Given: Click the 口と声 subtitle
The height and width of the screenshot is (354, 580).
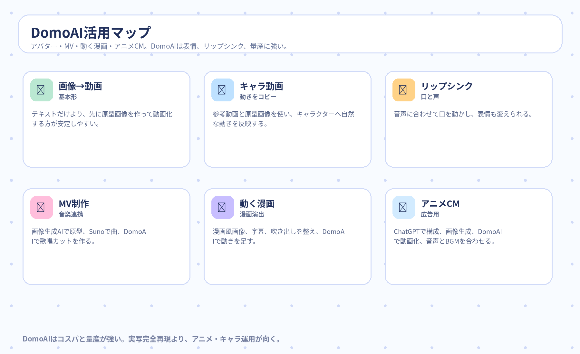Looking at the screenshot, I should pos(430,97).
